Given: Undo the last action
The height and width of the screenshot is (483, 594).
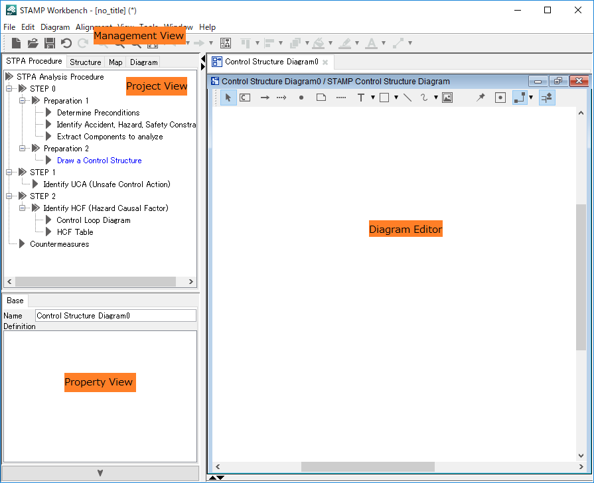Looking at the screenshot, I should pyautogui.click(x=66, y=43).
